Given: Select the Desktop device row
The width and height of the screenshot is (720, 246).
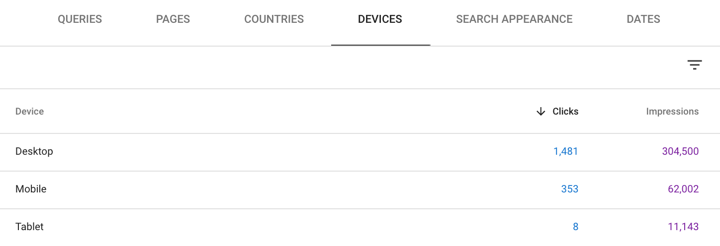Looking at the screenshot, I should pyautogui.click(x=360, y=152).
